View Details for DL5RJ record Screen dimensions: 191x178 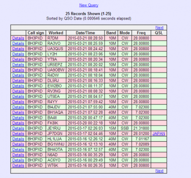click(x=18, y=81)
